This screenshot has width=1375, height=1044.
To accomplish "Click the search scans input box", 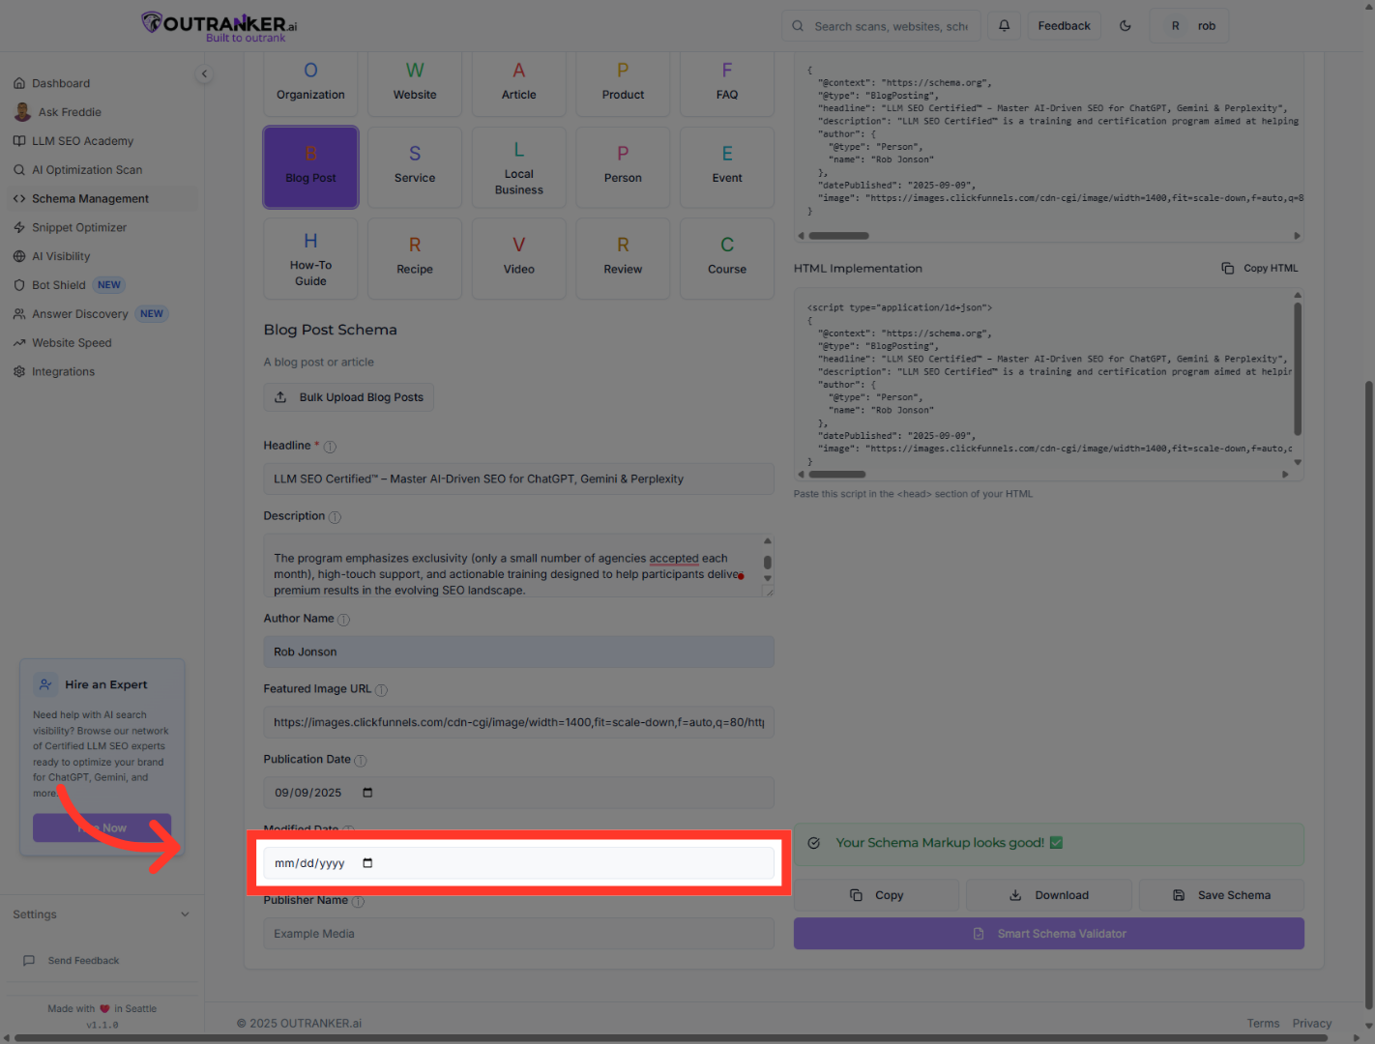I will (x=881, y=26).
